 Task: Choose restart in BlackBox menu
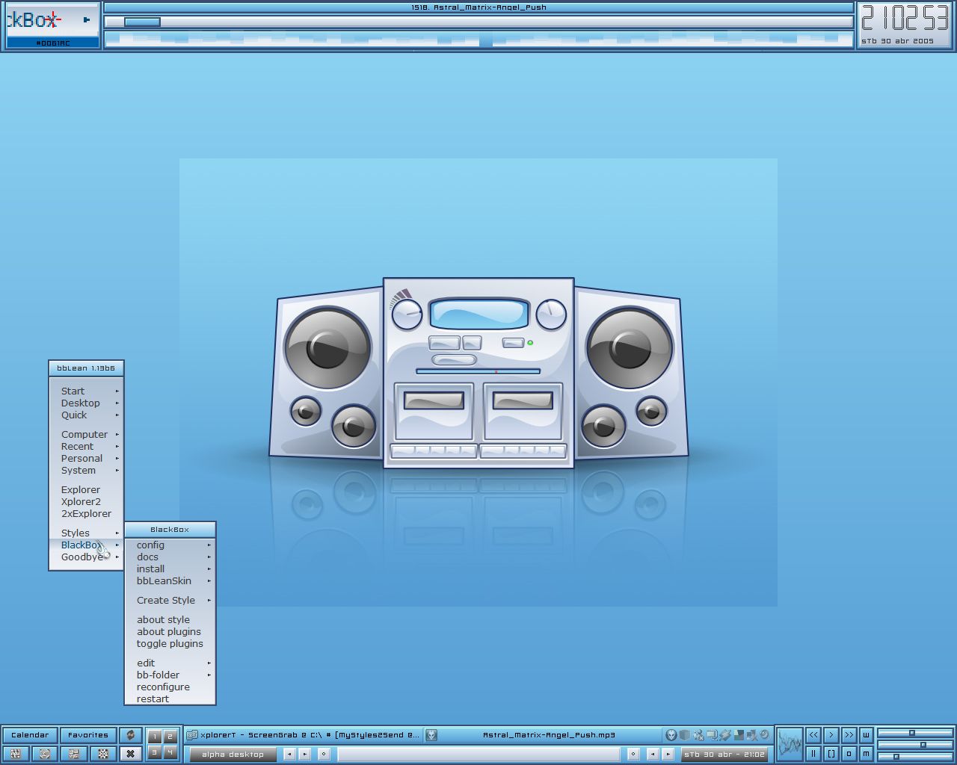(170, 699)
